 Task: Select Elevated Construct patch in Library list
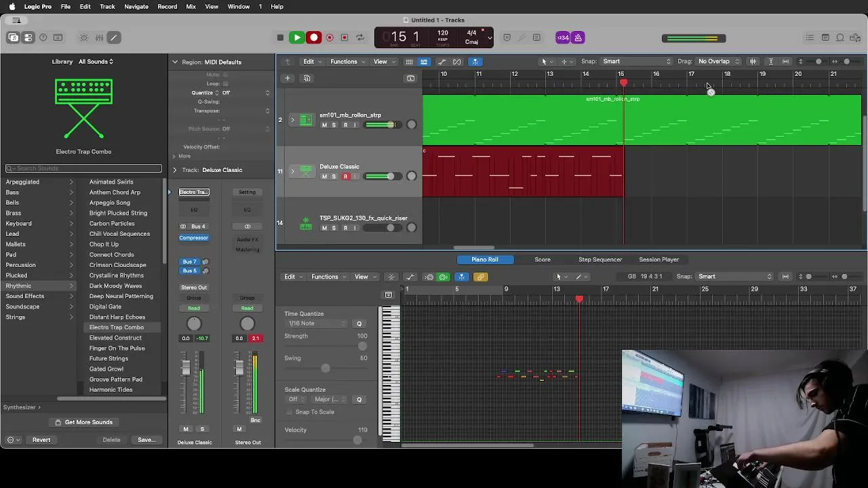[x=115, y=338]
